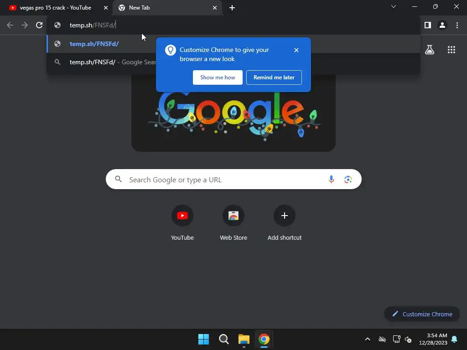Go back using the back arrow
467x350 pixels.
[x=10, y=25]
